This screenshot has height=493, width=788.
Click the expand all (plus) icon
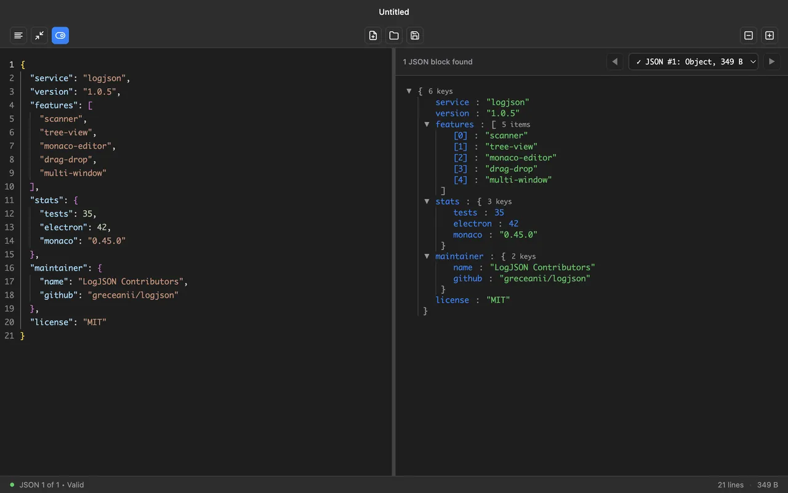(770, 36)
